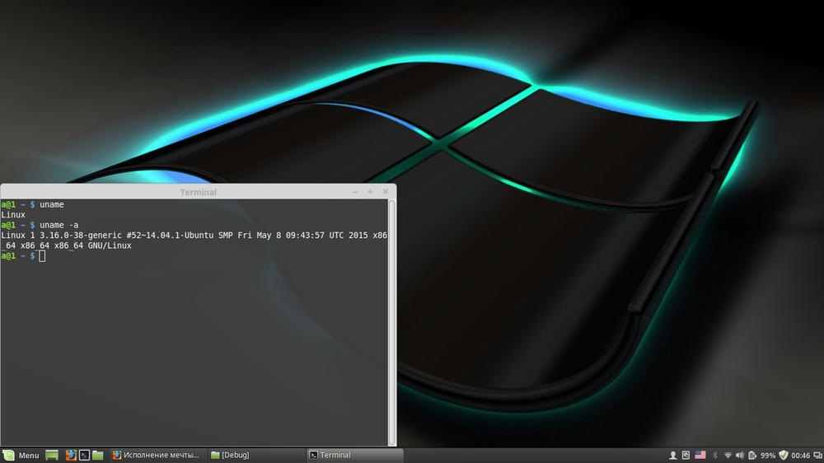Viewport: 824px width, 463px height.
Task: Select the Terminal taskbar window button
Action: pyautogui.click(x=354, y=455)
